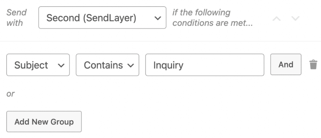Click the Add New Group button
Screen dimensions: 321x138
44,121
